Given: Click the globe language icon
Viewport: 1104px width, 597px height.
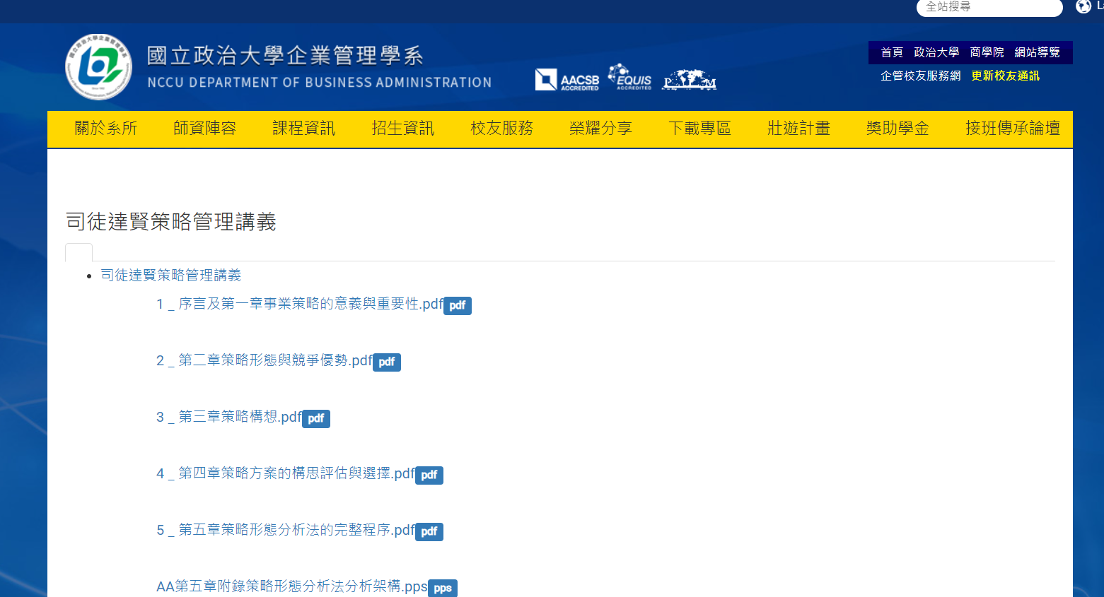Looking at the screenshot, I should coord(1083,6).
